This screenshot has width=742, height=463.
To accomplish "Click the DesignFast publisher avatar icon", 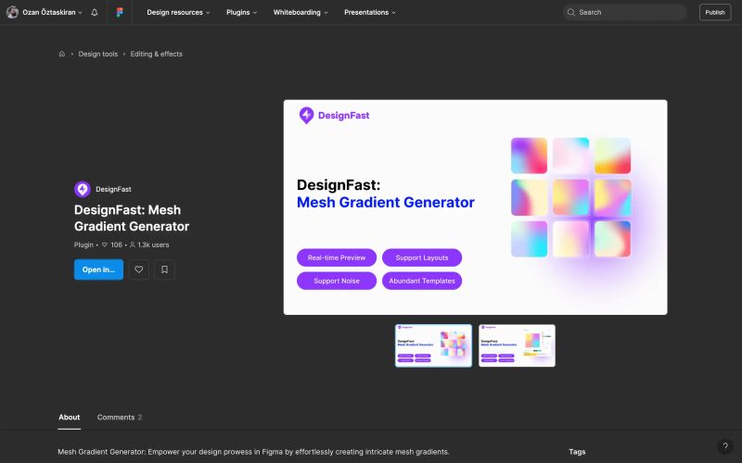I will tap(83, 189).
